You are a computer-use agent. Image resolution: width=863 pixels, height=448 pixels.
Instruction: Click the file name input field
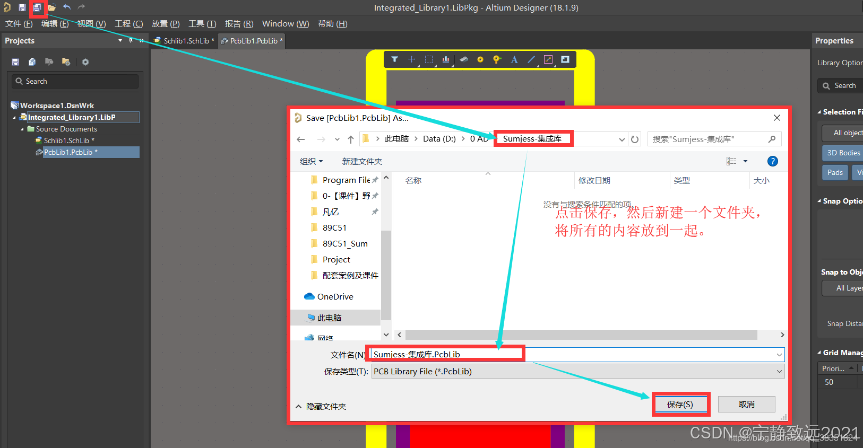coord(573,355)
